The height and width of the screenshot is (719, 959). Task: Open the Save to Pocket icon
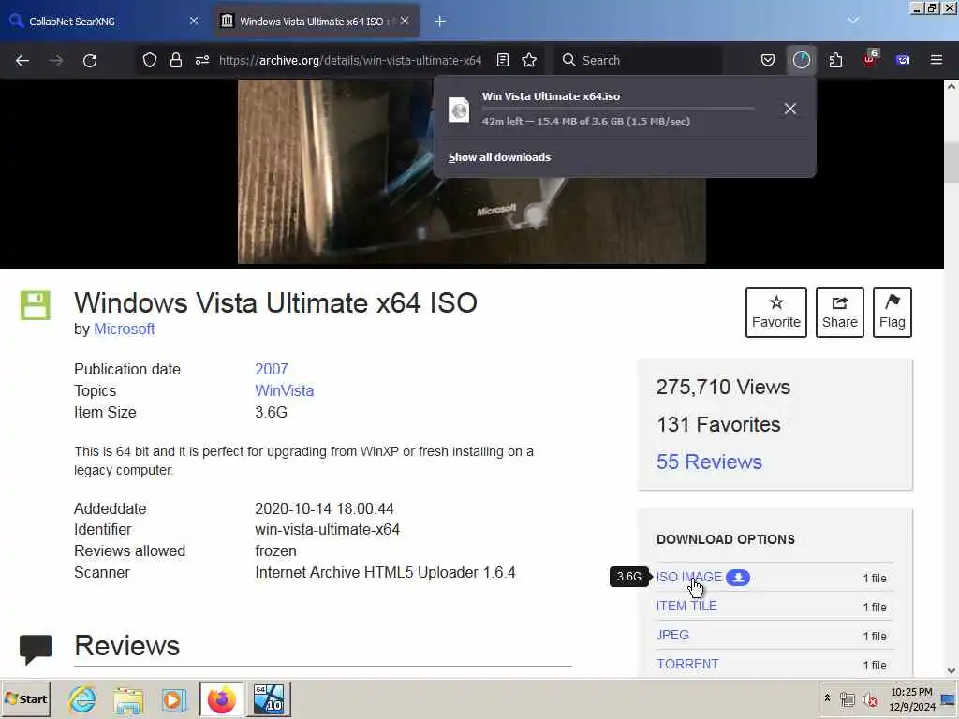(x=768, y=60)
